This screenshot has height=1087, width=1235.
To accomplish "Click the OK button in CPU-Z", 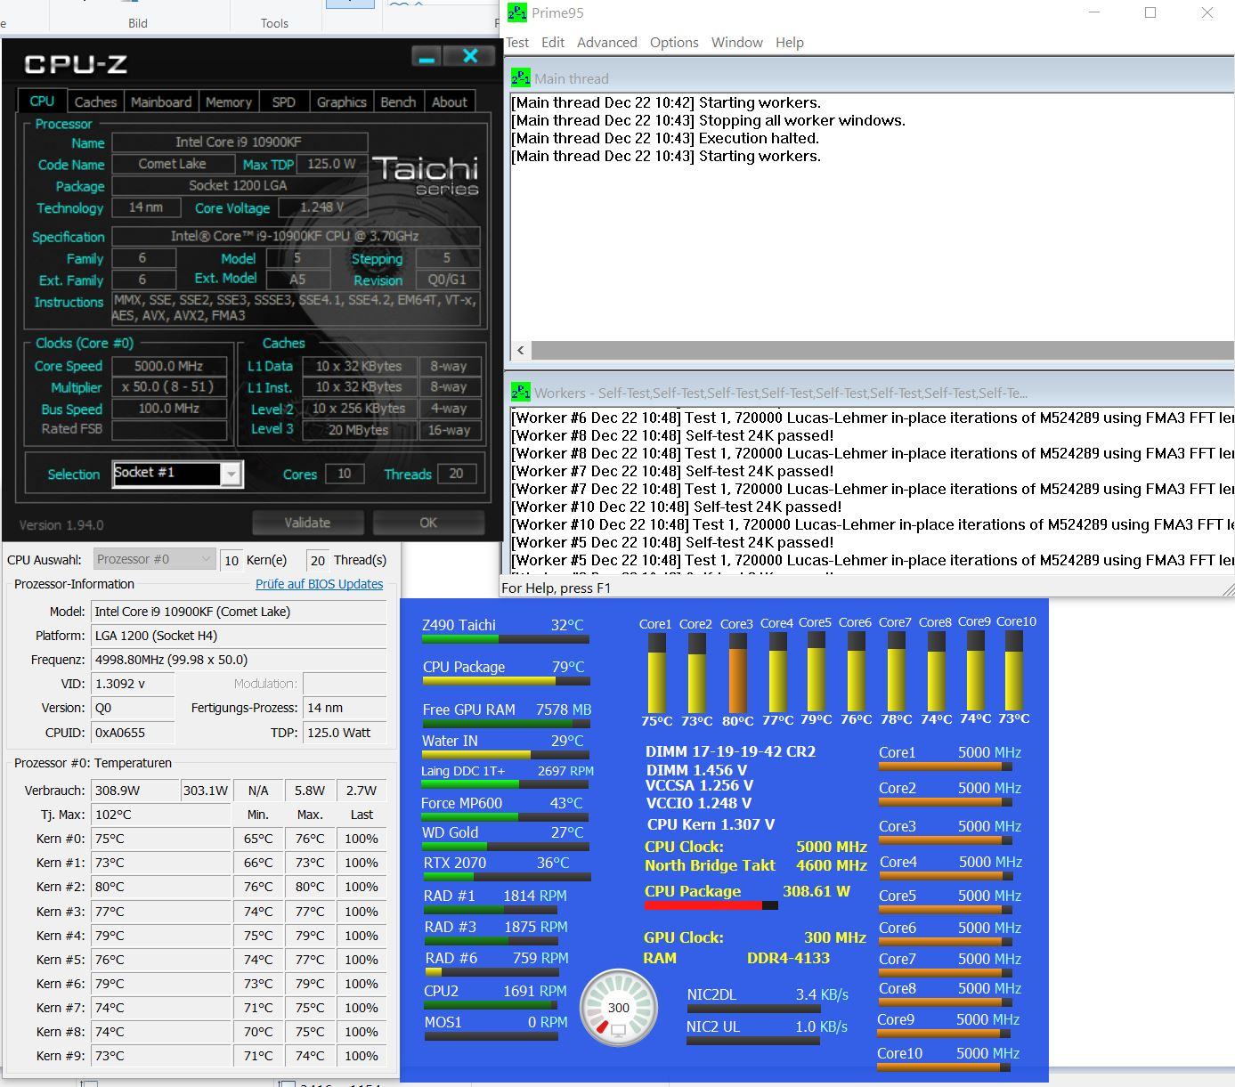I will tap(428, 523).
